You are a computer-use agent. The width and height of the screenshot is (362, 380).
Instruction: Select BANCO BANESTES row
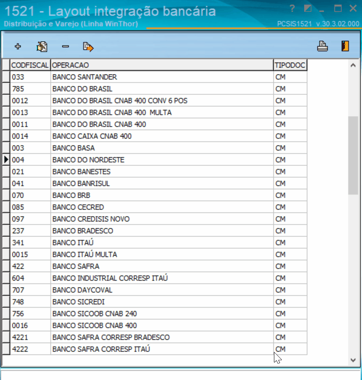click(155, 171)
